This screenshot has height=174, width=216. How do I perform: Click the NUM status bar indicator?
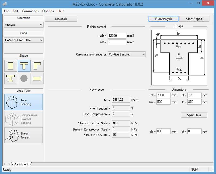coord(194,170)
